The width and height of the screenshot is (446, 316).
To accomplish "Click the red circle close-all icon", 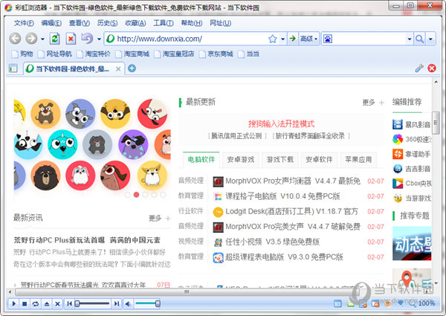I will [x=432, y=68].
